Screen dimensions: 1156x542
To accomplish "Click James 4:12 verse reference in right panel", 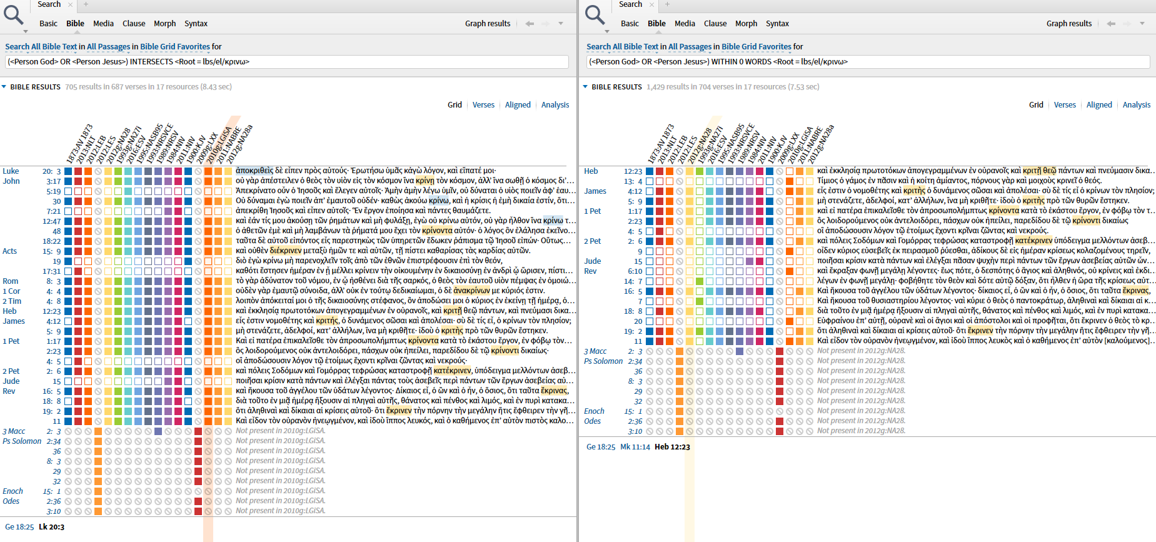I will click(635, 191).
